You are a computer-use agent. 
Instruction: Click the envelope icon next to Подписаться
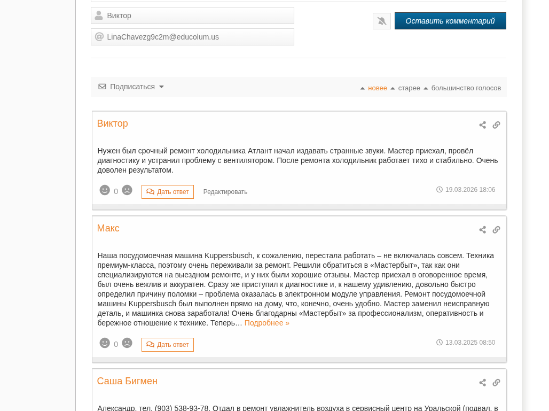point(102,87)
